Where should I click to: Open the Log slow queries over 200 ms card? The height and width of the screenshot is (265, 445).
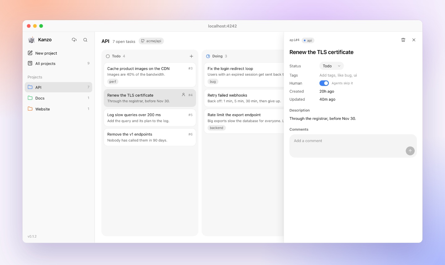[x=150, y=118]
